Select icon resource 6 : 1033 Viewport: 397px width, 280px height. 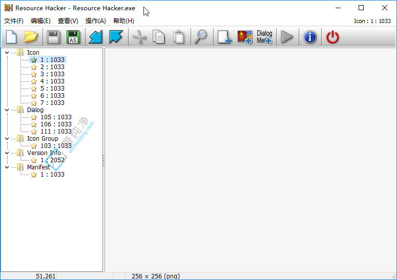[x=52, y=96]
